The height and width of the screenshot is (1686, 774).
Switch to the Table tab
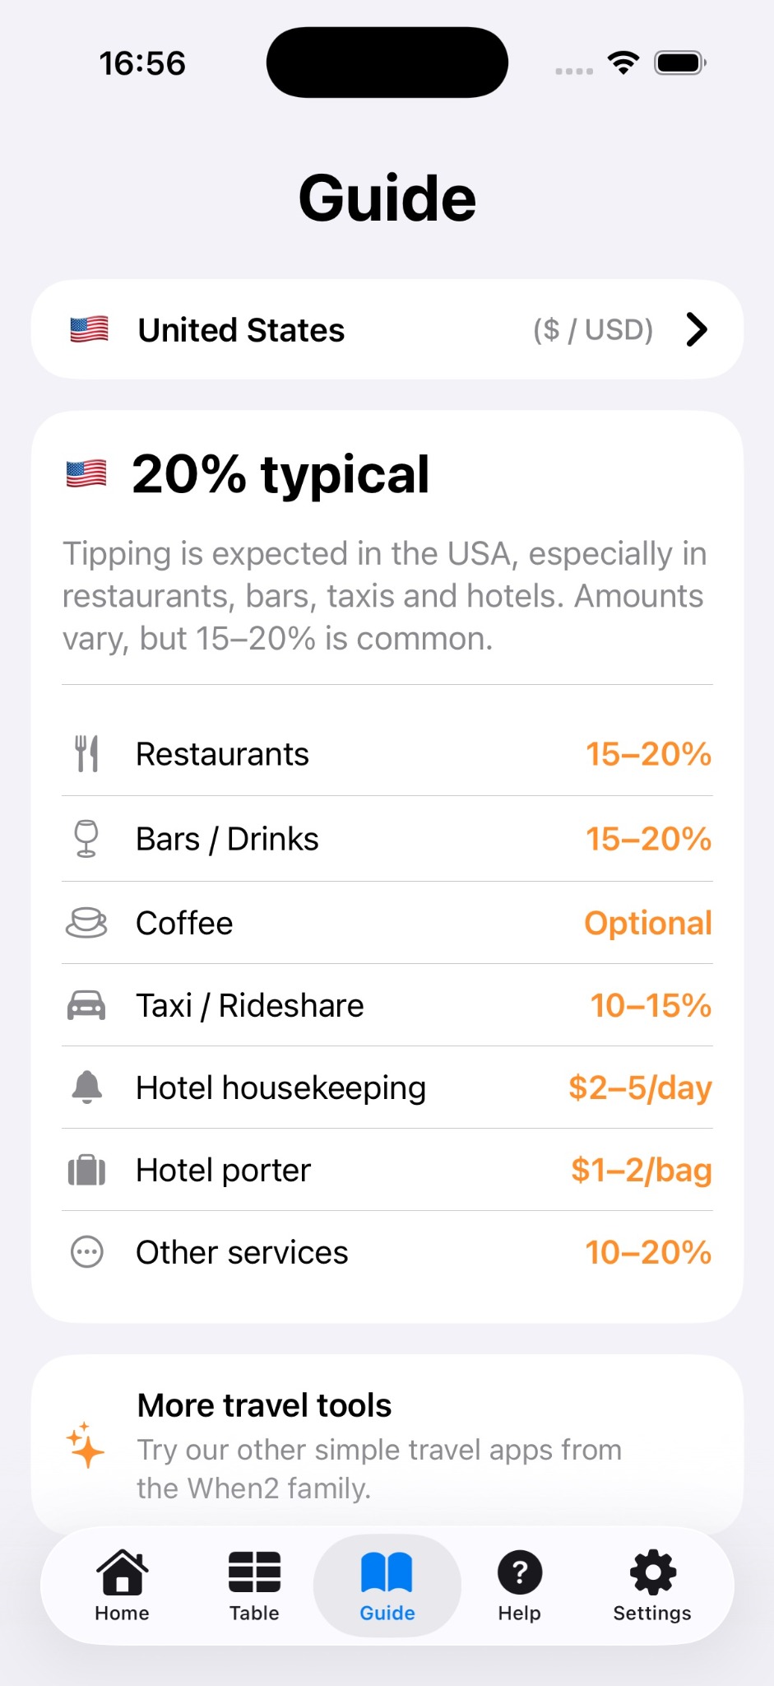tap(254, 1586)
